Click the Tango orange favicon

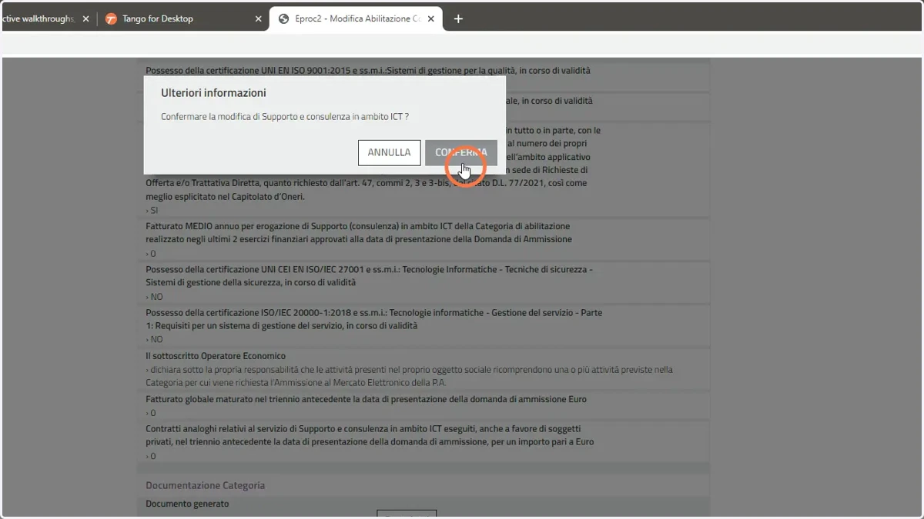(111, 18)
